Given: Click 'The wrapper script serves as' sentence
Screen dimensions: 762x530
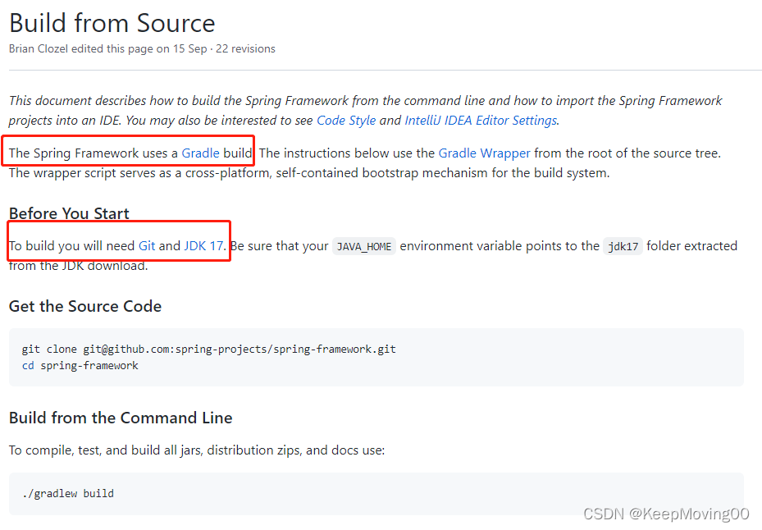Looking at the screenshot, I should tap(309, 173).
